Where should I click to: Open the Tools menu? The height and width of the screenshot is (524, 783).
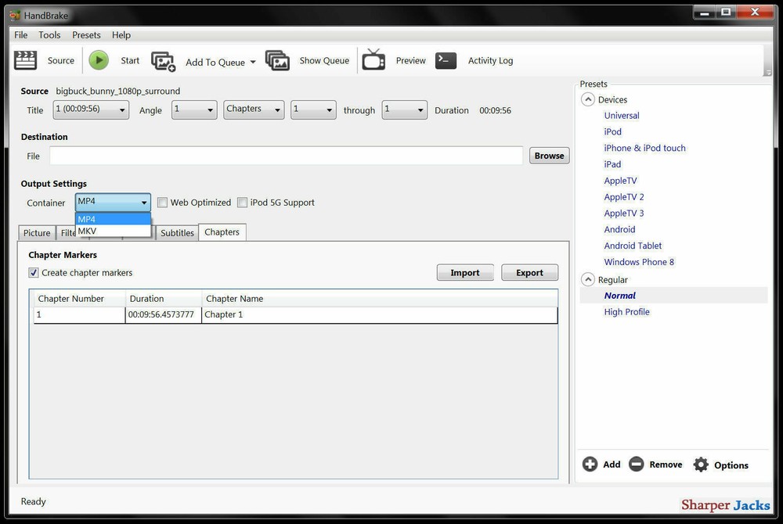(x=49, y=34)
